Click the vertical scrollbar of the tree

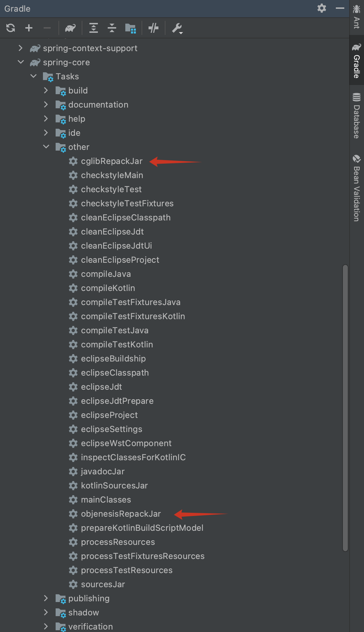[x=345, y=407]
